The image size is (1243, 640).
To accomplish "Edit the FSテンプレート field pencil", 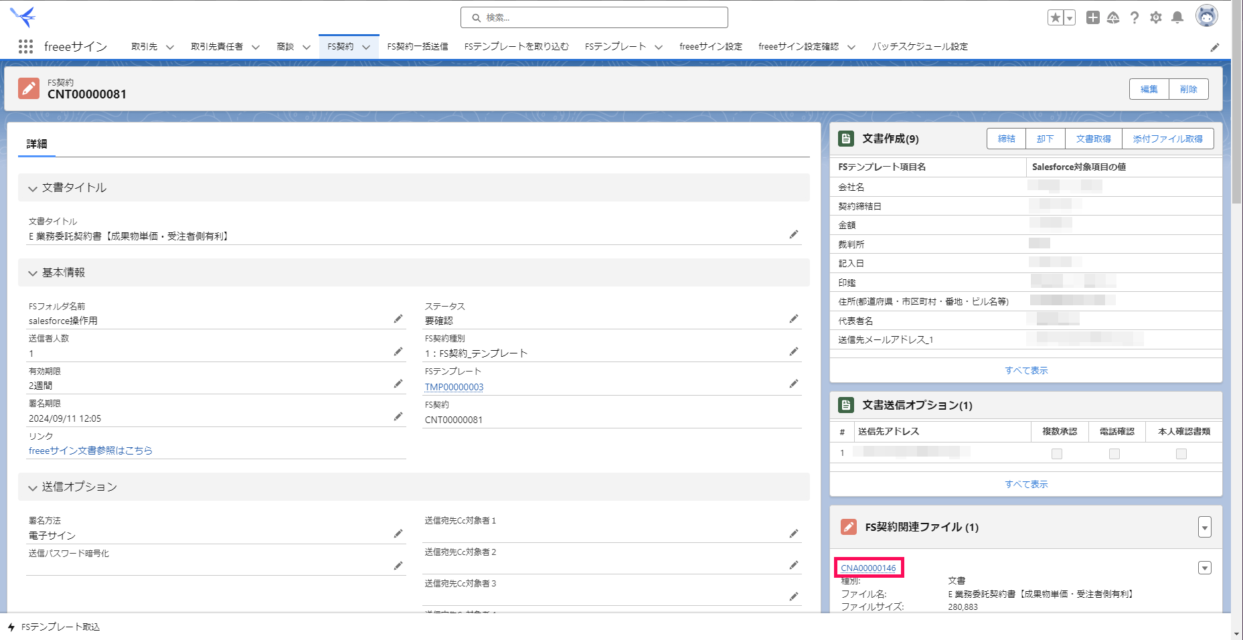I will (x=794, y=384).
